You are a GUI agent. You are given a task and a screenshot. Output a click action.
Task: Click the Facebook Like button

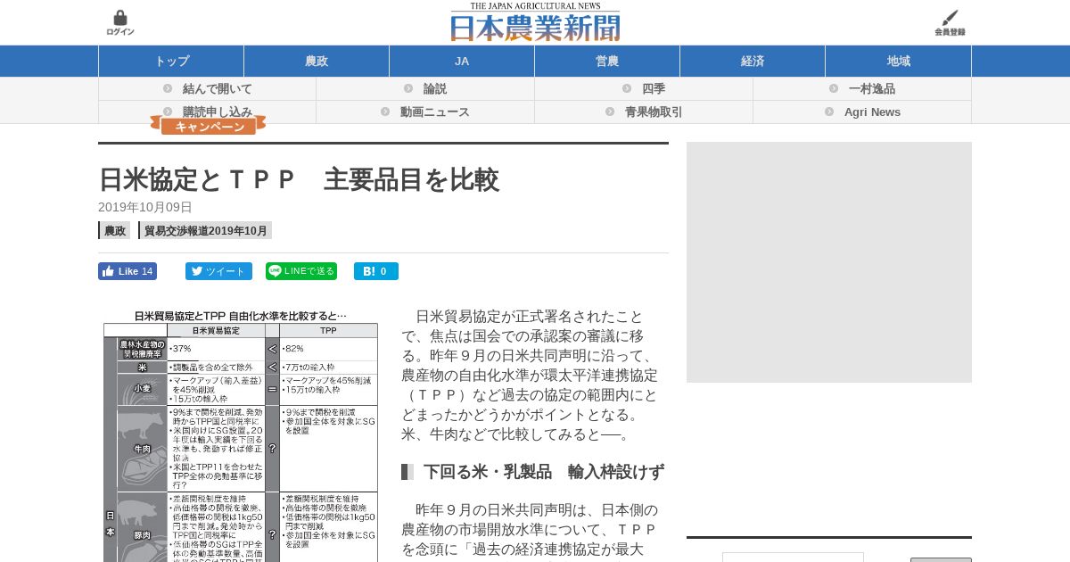point(128,271)
